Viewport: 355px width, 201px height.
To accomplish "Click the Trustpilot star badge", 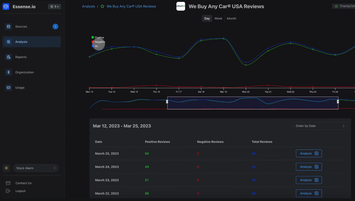I will pyautogui.click(x=344, y=6).
